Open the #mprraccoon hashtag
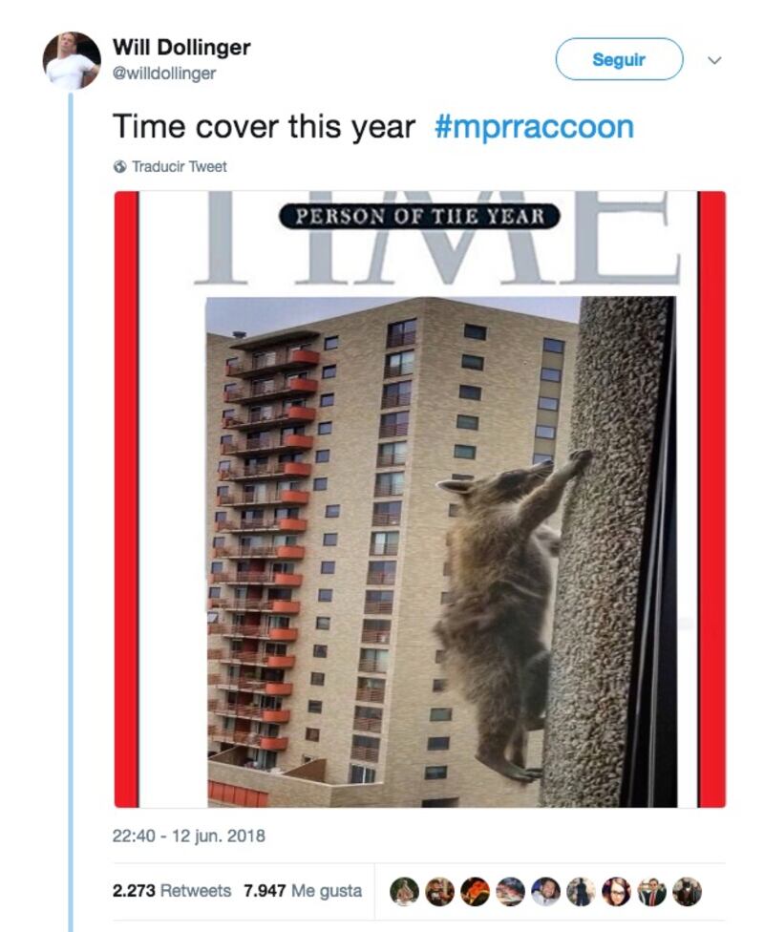Image resolution: width=764 pixels, height=932 pixels. (x=534, y=127)
